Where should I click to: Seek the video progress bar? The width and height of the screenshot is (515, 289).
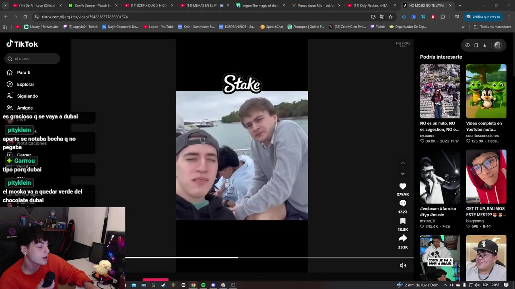pos(269,258)
